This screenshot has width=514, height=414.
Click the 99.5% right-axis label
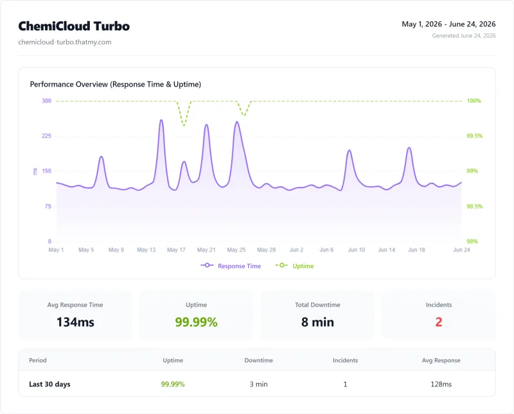[x=474, y=136]
